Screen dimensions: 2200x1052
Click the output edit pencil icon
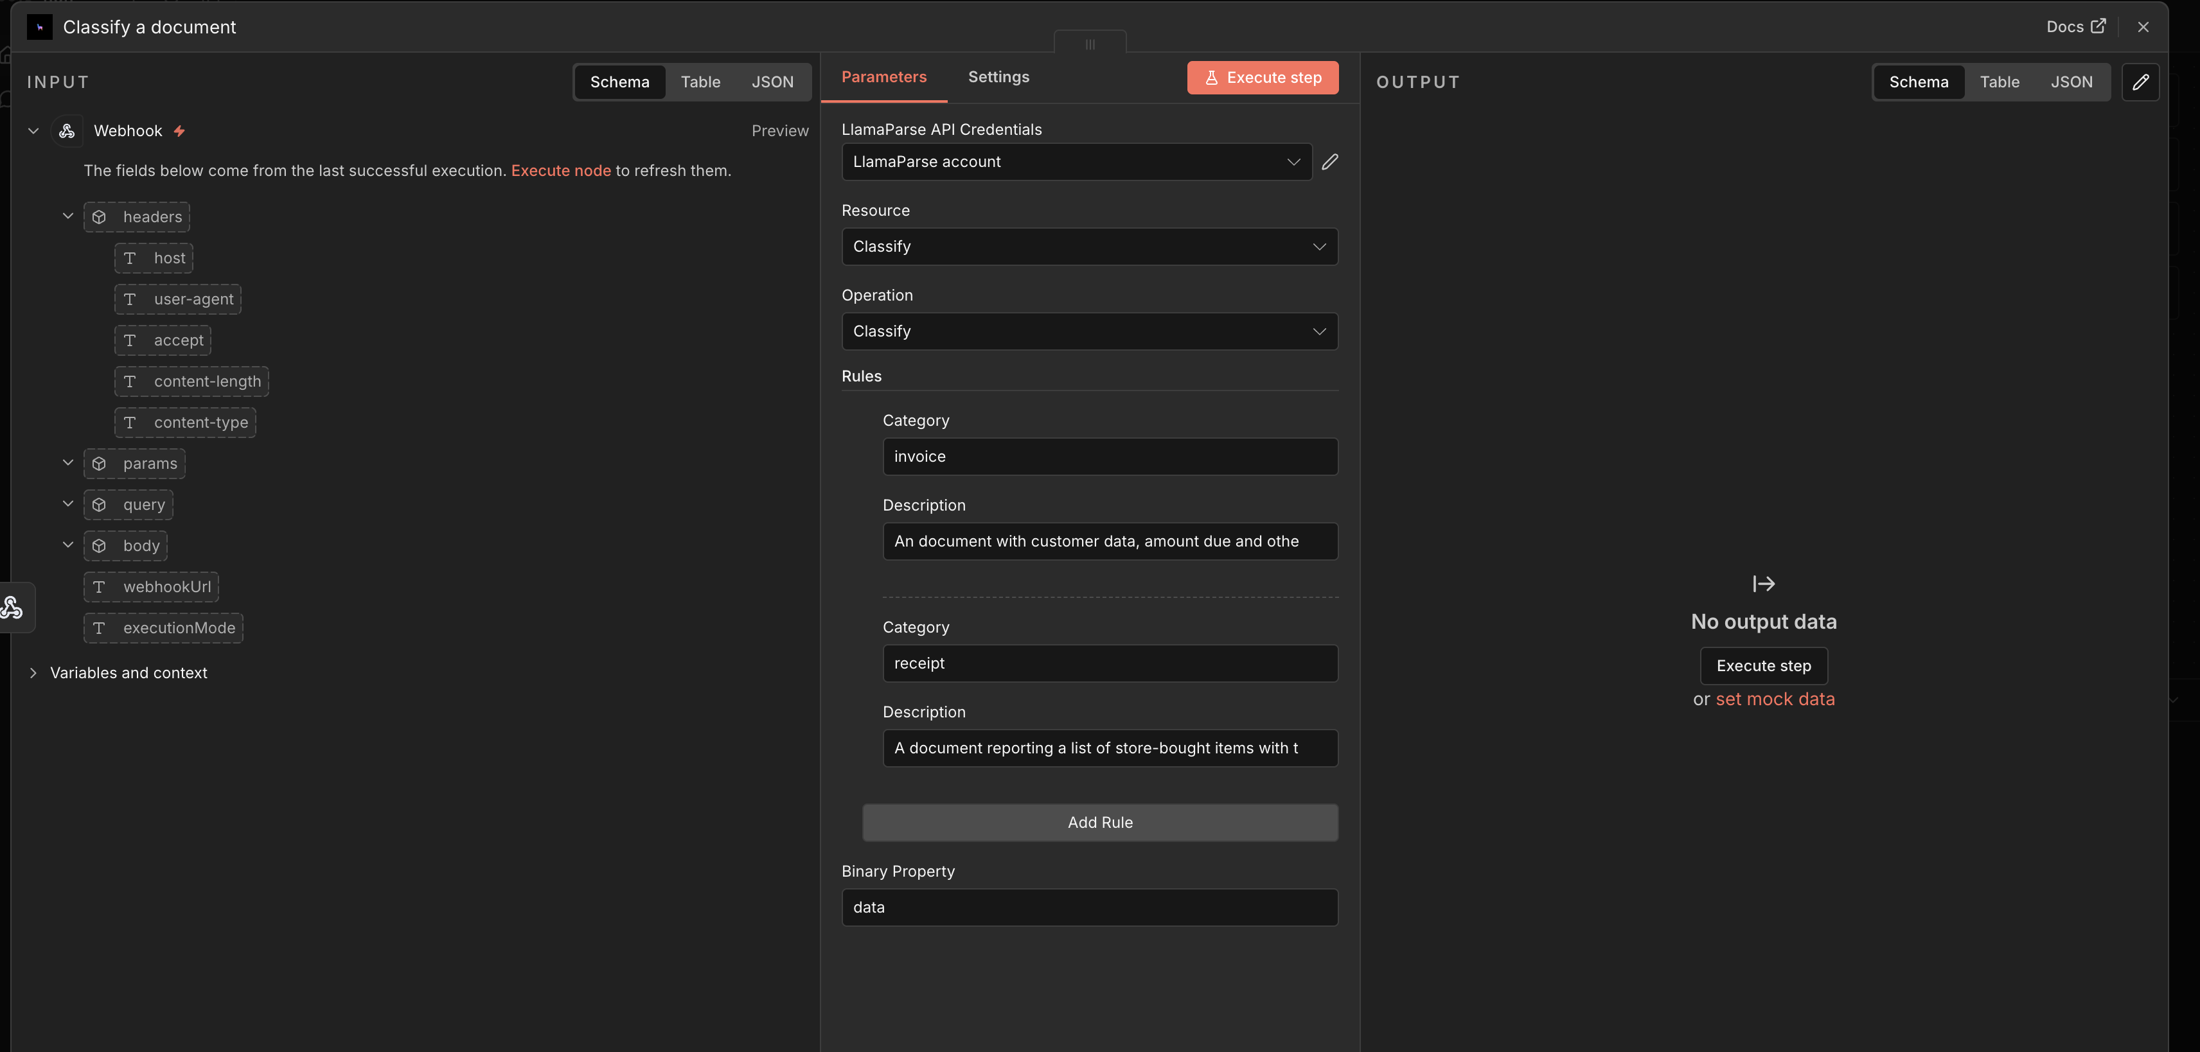click(x=2140, y=82)
